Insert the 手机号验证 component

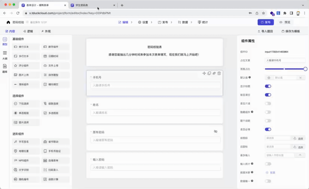(x=55, y=151)
